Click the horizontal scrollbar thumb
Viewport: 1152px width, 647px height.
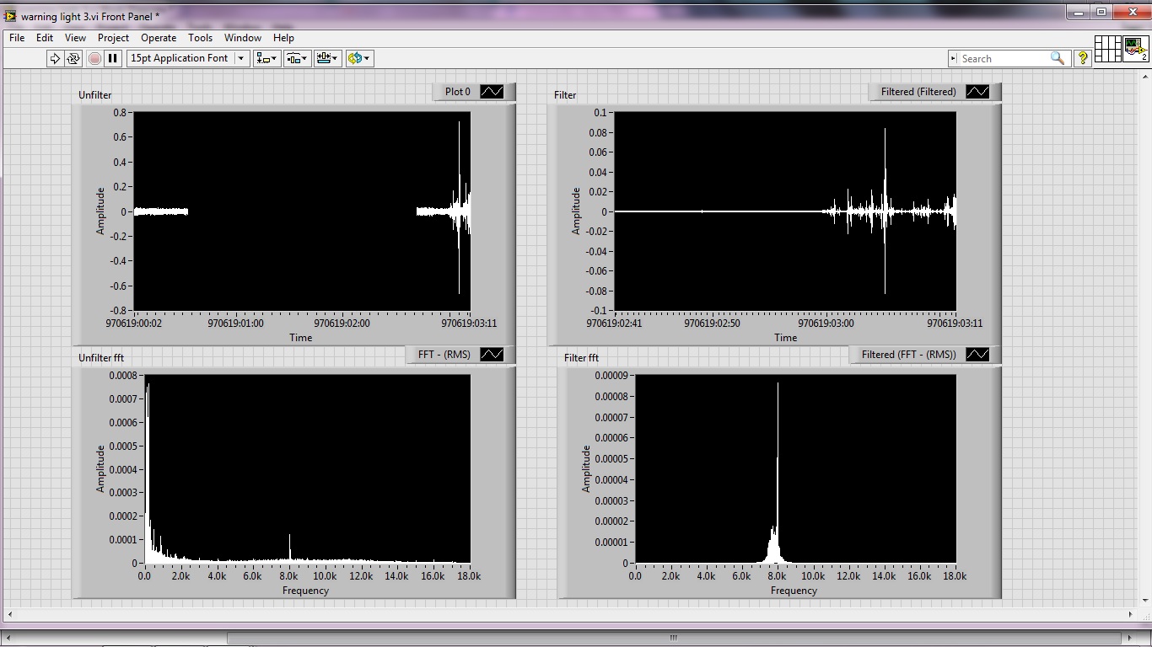tap(673, 638)
